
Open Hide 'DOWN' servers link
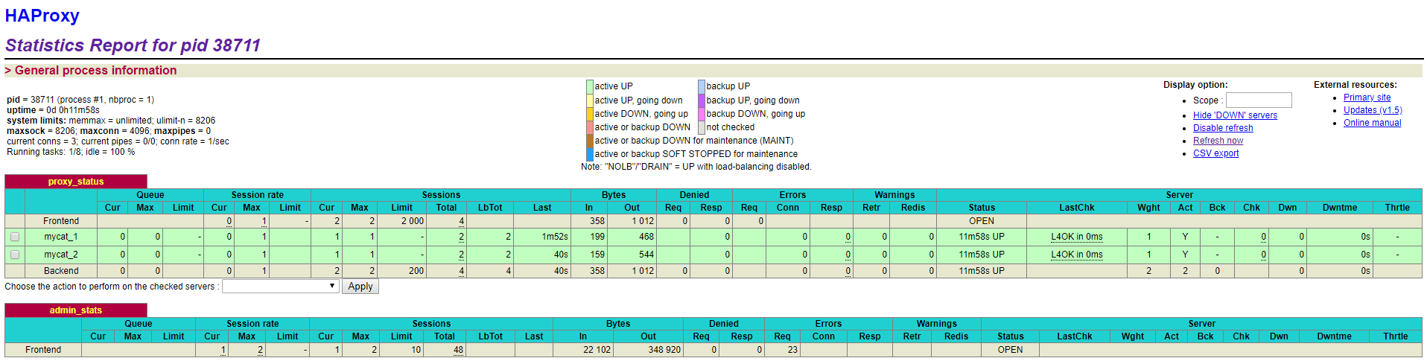tap(1235, 115)
